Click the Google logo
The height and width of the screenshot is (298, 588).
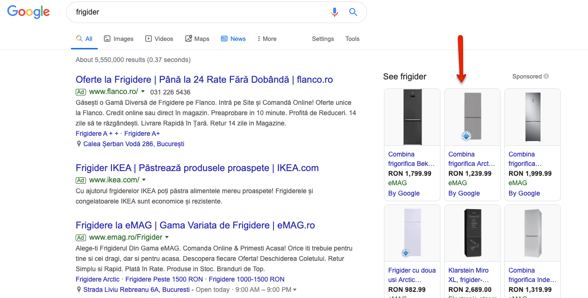(x=29, y=12)
